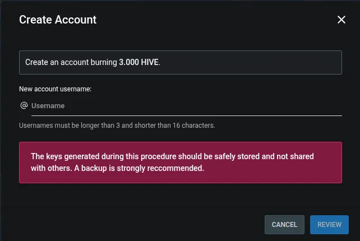360x241 pixels.
Task: Click the 'New account username:' label
Action: coord(55,89)
